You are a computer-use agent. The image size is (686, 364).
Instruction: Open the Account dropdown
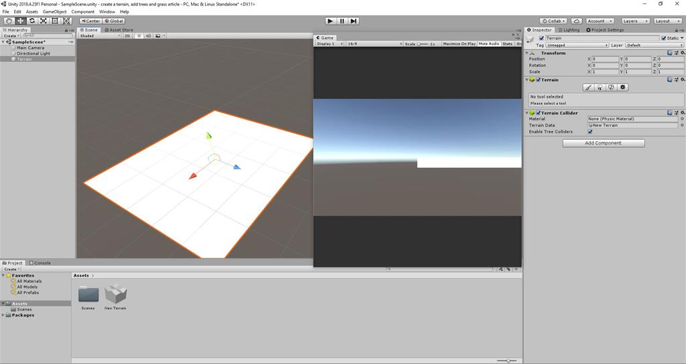pos(600,21)
